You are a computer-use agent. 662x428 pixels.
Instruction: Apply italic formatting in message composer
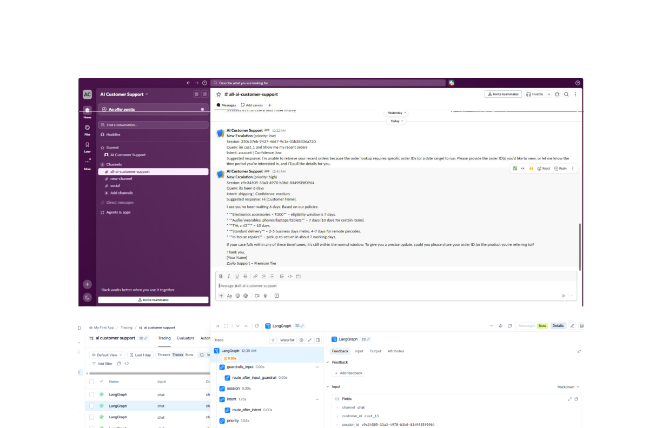coord(229,276)
